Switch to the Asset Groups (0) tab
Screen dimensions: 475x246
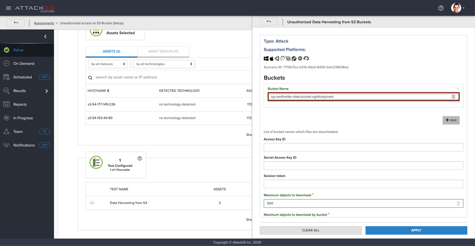pyautogui.click(x=163, y=52)
